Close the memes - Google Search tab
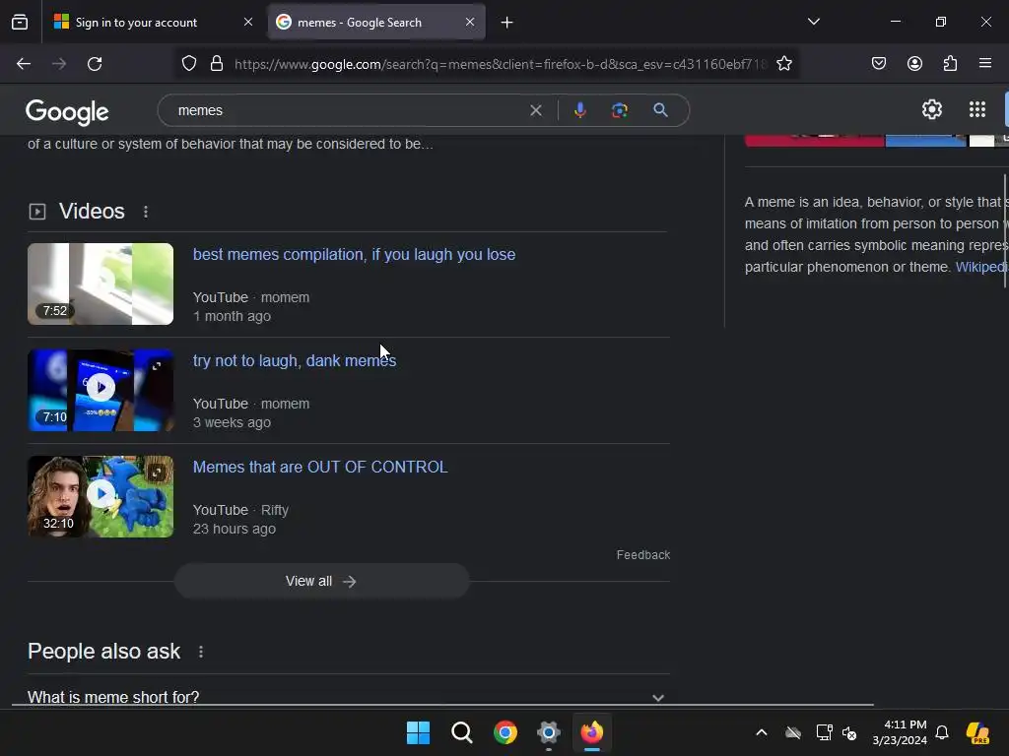Screen dimensions: 1009x756 tap(470, 22)
